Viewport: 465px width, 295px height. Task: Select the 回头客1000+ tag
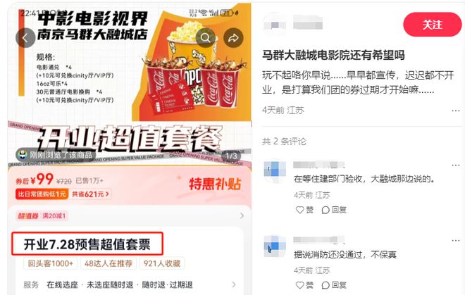tap(51, 263)
